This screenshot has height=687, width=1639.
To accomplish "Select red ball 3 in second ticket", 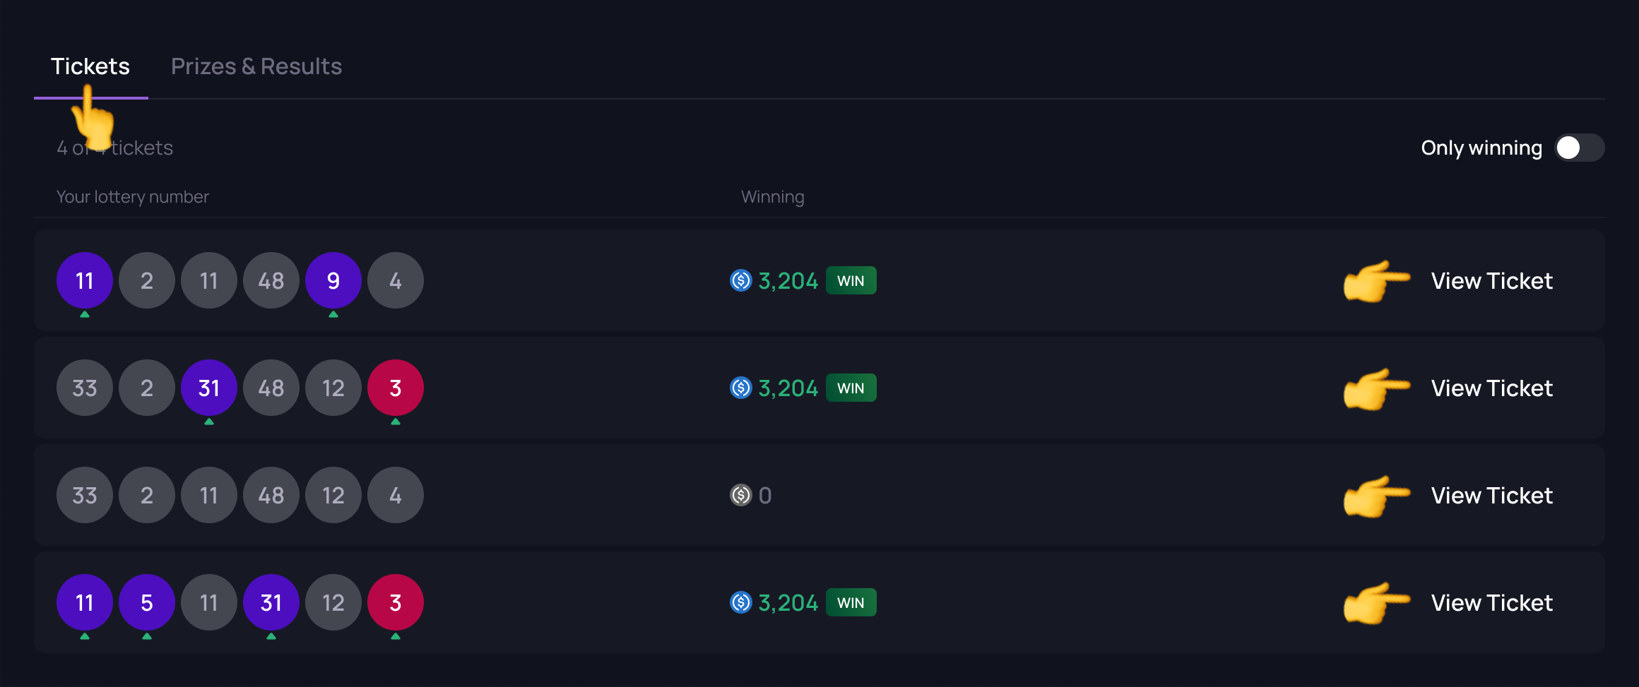I will [x=396, y=388].
